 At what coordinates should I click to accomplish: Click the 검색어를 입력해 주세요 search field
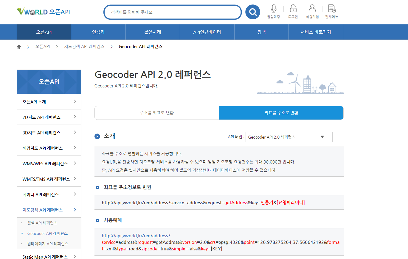point(173,12)
